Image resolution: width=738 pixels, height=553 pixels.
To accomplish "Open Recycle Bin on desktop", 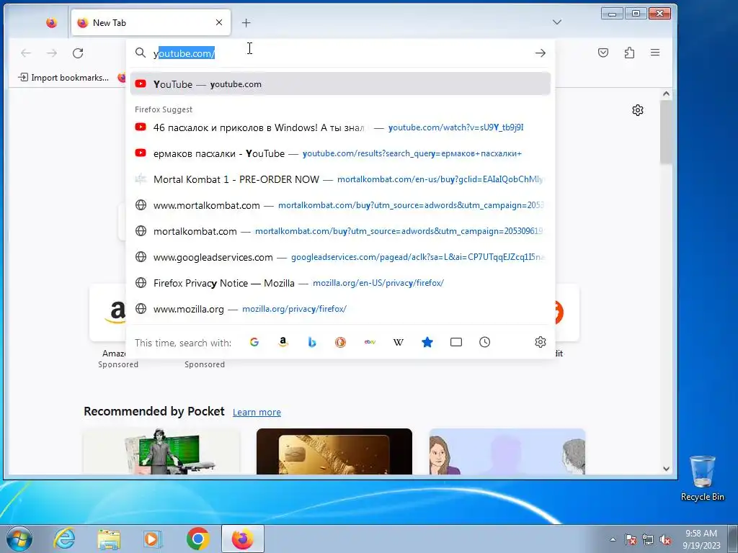I will pyautogui.click(x=702, y=478).
